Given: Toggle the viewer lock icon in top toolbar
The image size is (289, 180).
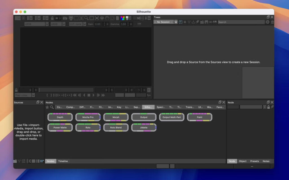Looking at the screenshot, I should coord(52,18).
